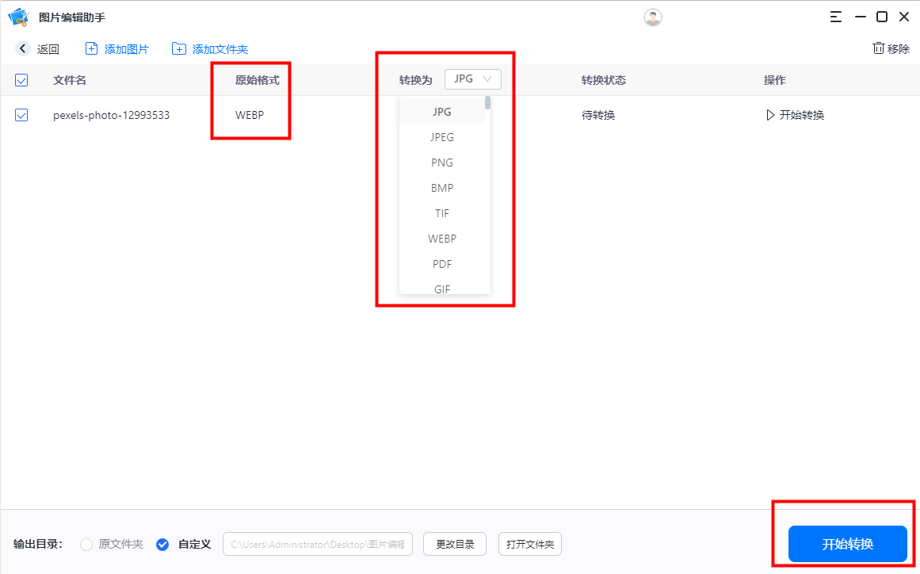The height and width of the screenshot is (574, 920).
Task: Choose BMP from the format list
Action: (x=442, y=188)
